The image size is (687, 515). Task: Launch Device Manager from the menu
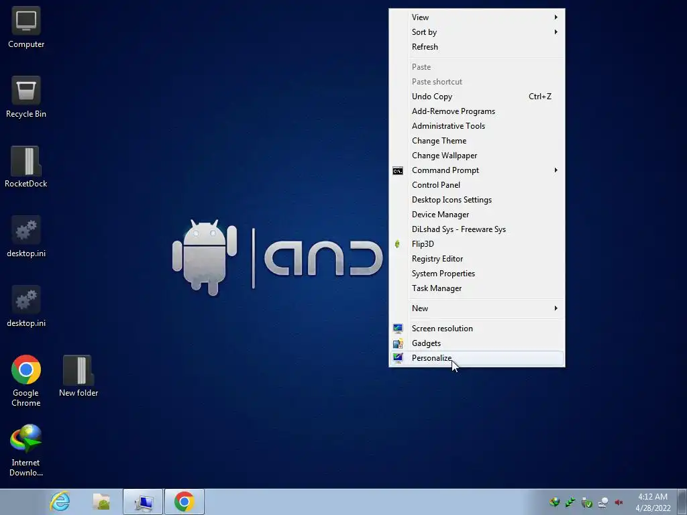(x=477, y=215)
